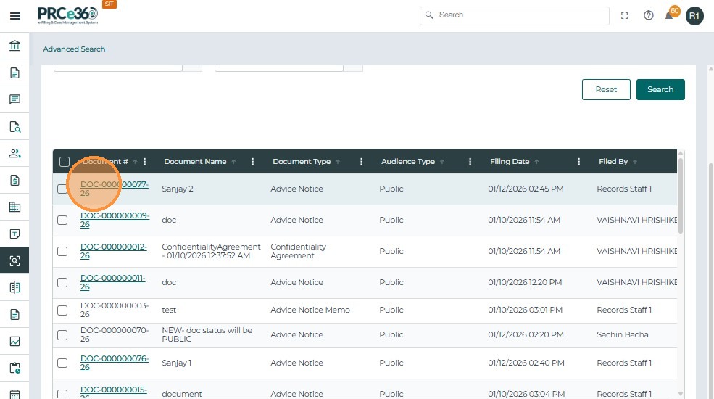The height and width of the screenshot is (399, 714).
Task: Click the Reset button
Action: point(606,89)
